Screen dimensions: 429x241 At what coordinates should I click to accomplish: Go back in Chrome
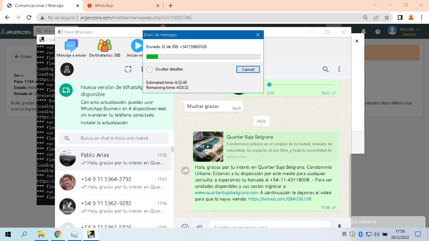(7, 17)
